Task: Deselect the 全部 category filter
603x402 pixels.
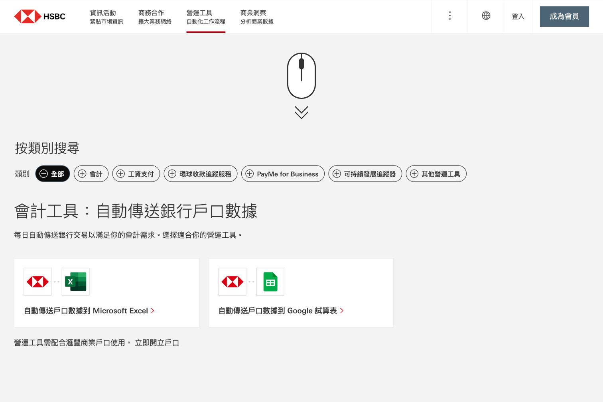Action: tap(52, 173)
